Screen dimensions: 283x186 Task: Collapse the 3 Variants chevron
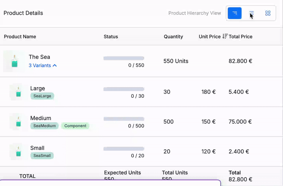pos(55,66)
